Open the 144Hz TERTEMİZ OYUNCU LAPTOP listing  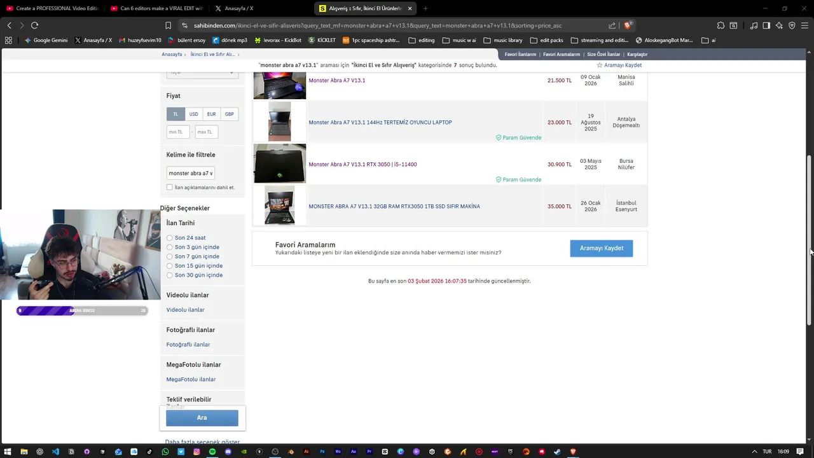380,122
